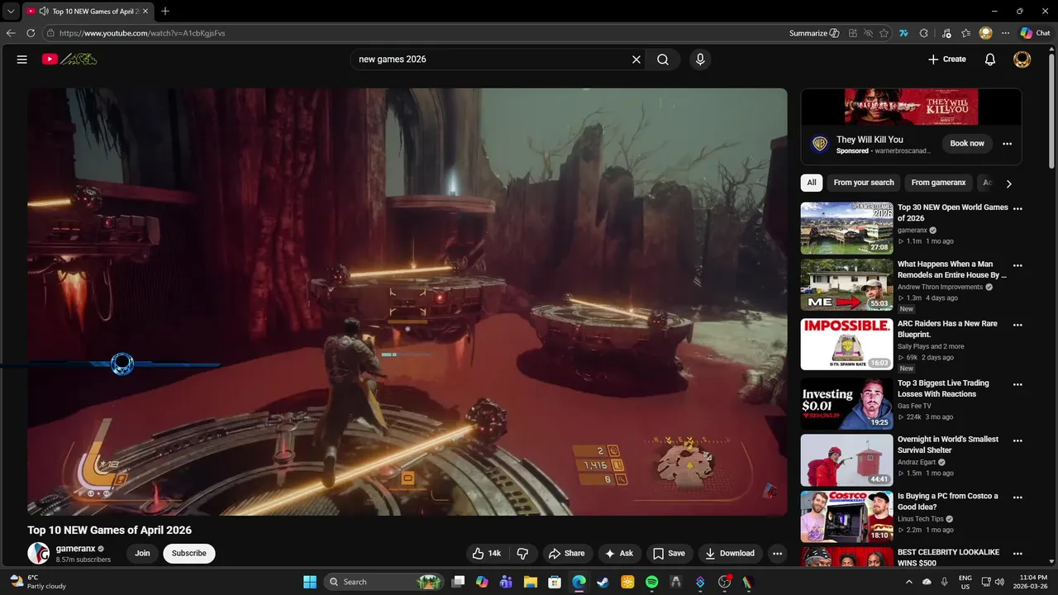This screenshot has height=595, width=1058.
Task: Open Spotify from the taskbar
Action: point(651,582)
